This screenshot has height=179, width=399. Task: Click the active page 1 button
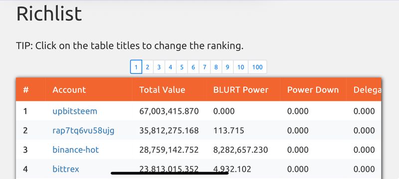136,67
